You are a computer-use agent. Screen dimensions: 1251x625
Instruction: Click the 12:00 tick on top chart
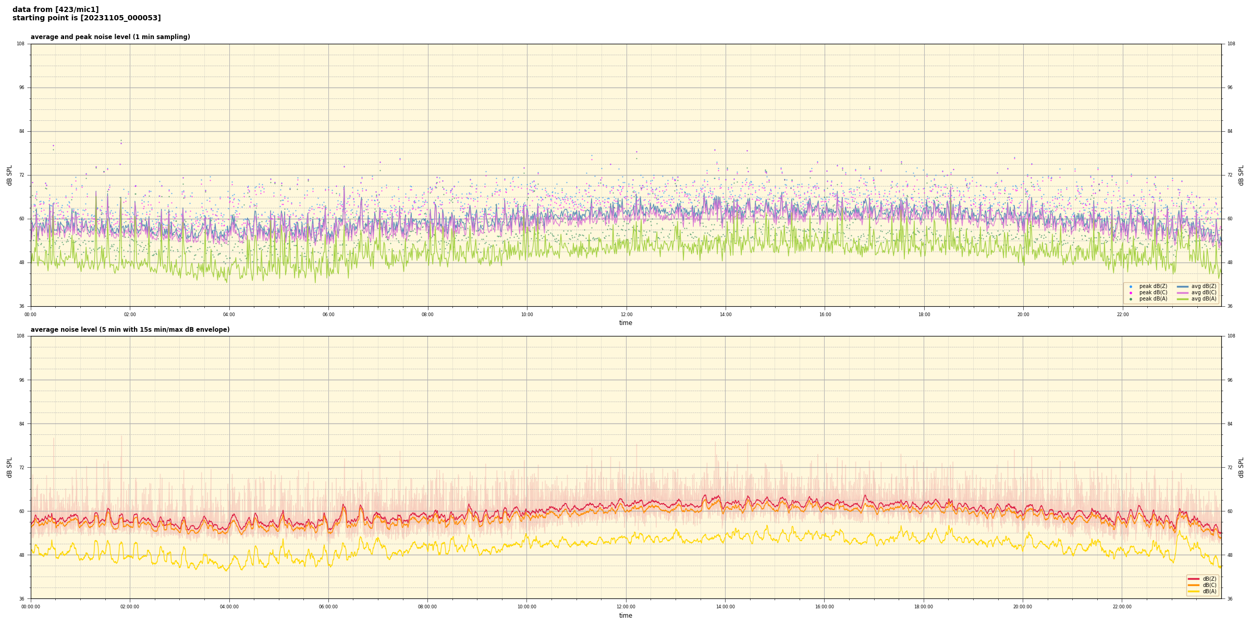tap(626, 315)
